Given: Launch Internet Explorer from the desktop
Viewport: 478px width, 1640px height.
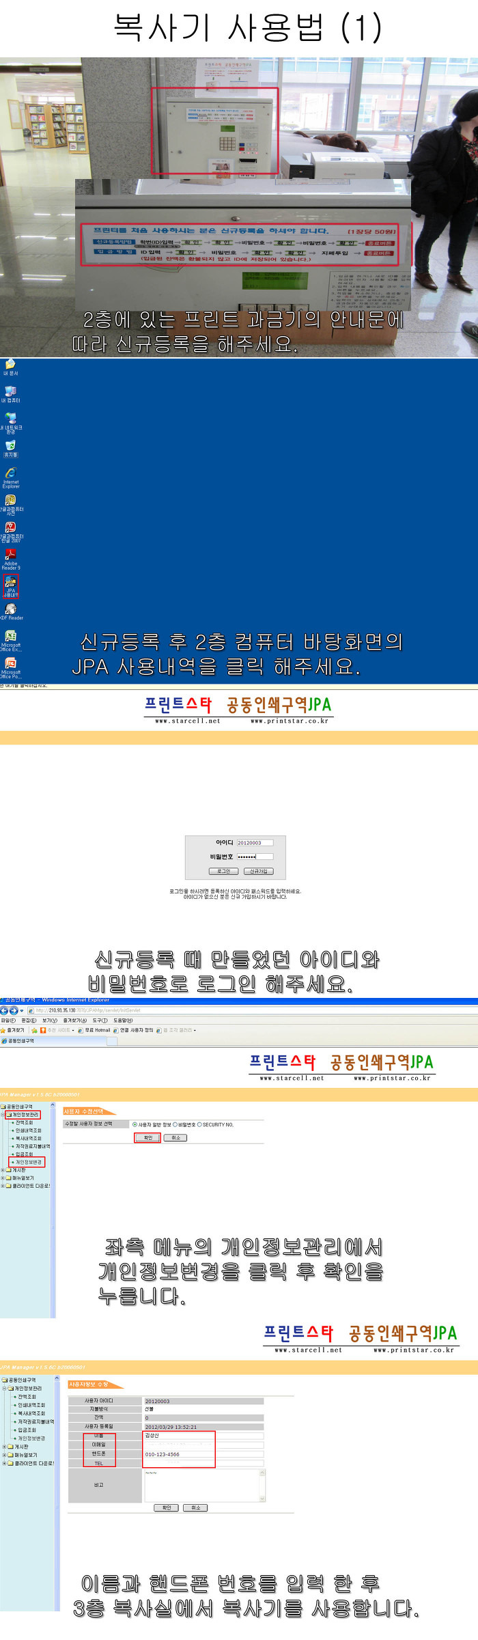Looking at the screenshot, I should 11,477.
